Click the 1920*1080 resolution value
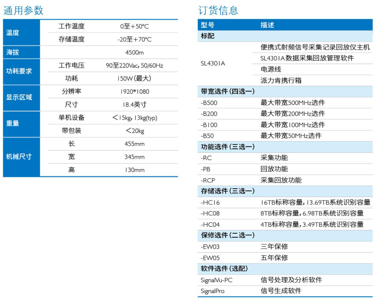Screen dimensions: 376x304 135,92
